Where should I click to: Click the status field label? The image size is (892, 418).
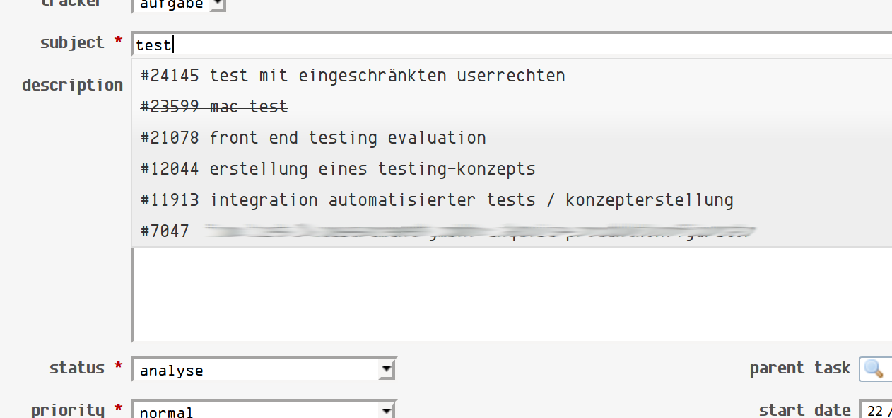(77, 368)
